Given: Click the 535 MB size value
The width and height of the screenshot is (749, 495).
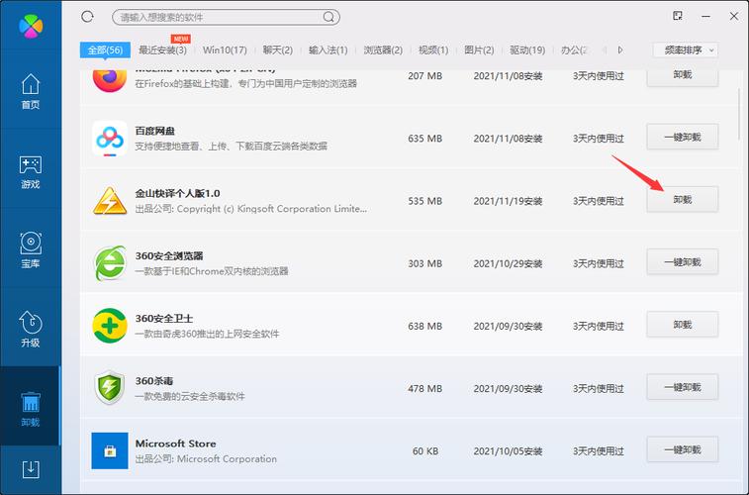Looking at the screenshot, I should coord(425,201).
